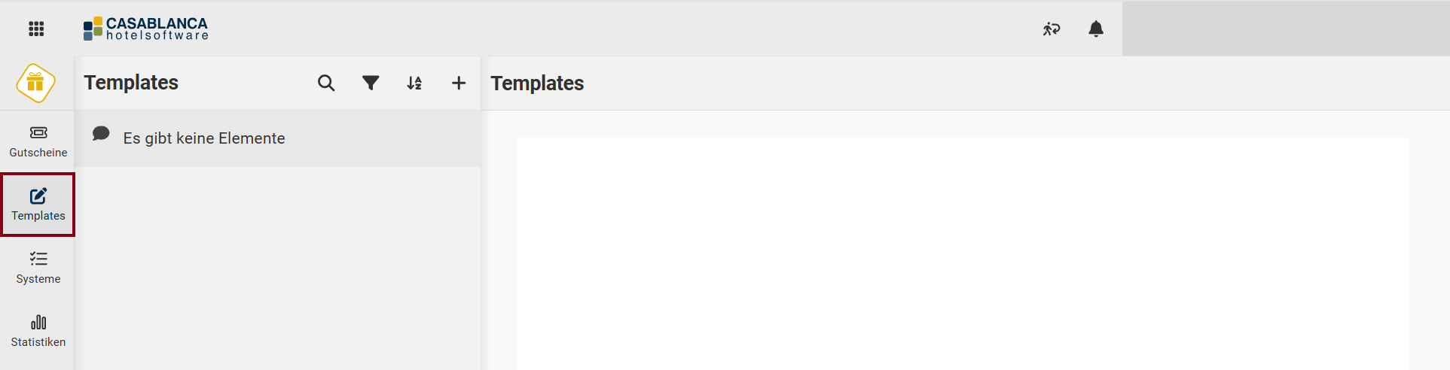Click the Templates list panel heading
Screen dimensions: 1450x370
pyautogui.click(x=131, y=83)
